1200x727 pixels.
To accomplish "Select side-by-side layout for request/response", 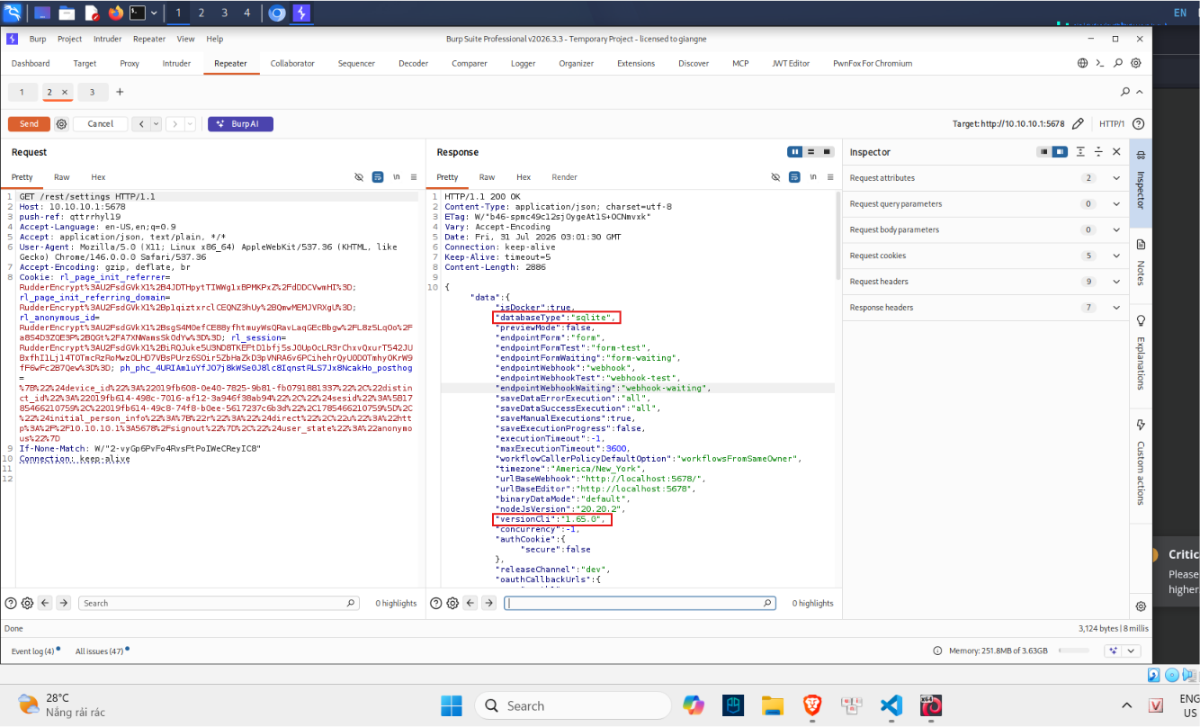I will 795,152.
